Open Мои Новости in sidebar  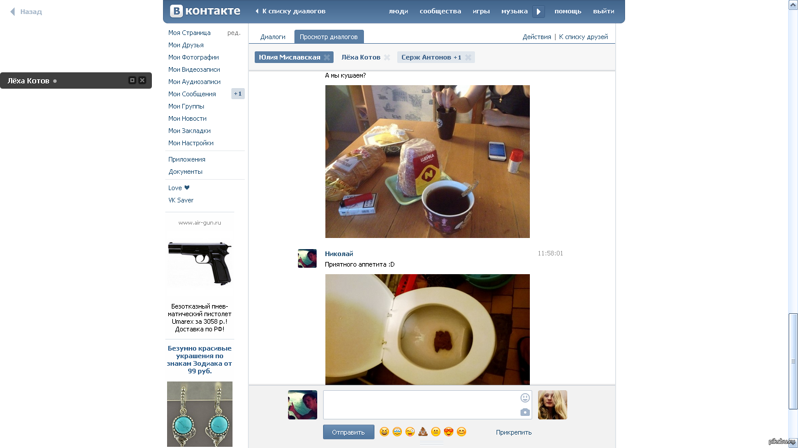click(188, 118)
